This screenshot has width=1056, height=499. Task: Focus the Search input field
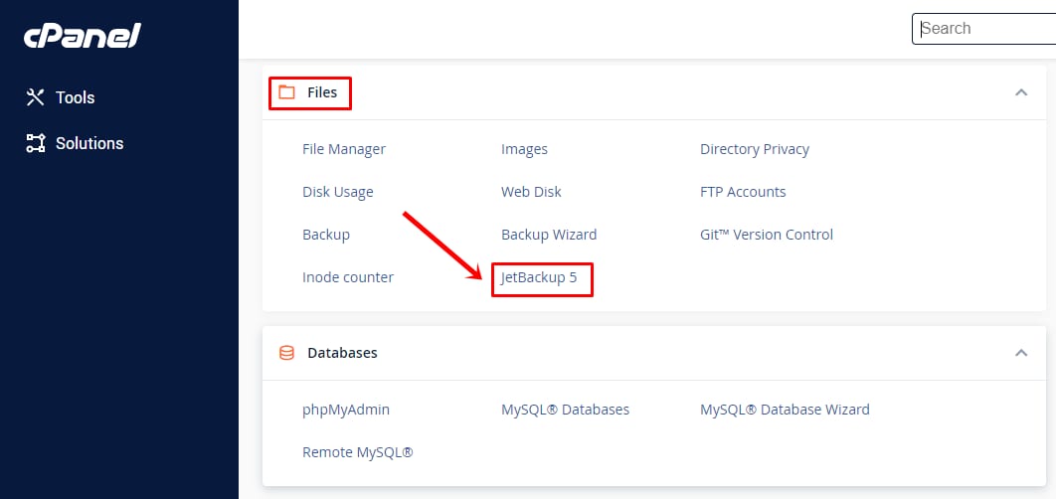984,29
